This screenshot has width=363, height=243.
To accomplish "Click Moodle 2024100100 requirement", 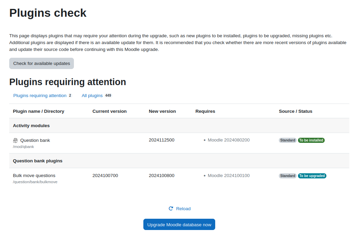I will 229,175.
